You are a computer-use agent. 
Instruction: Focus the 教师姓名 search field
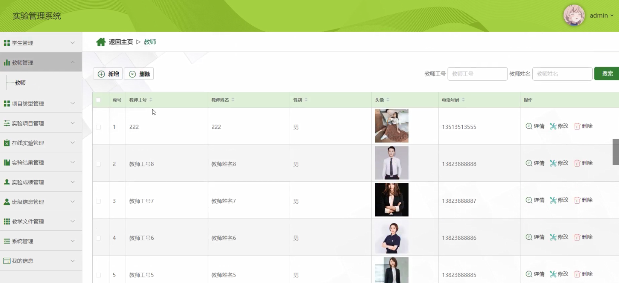pyautogui.click(x=562, y=74)
